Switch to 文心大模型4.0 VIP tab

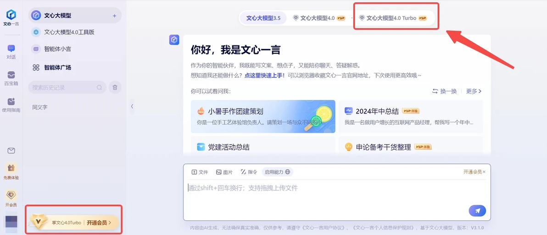coord(319,18)
